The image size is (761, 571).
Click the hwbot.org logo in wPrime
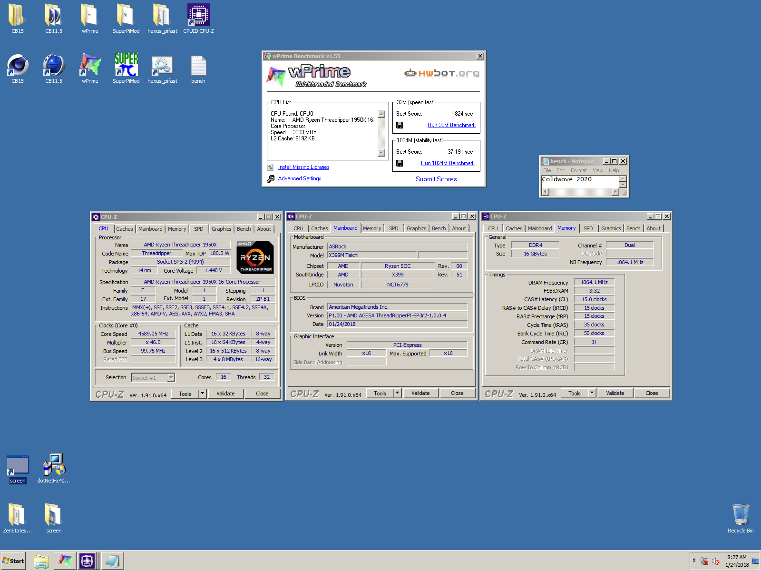441,73
